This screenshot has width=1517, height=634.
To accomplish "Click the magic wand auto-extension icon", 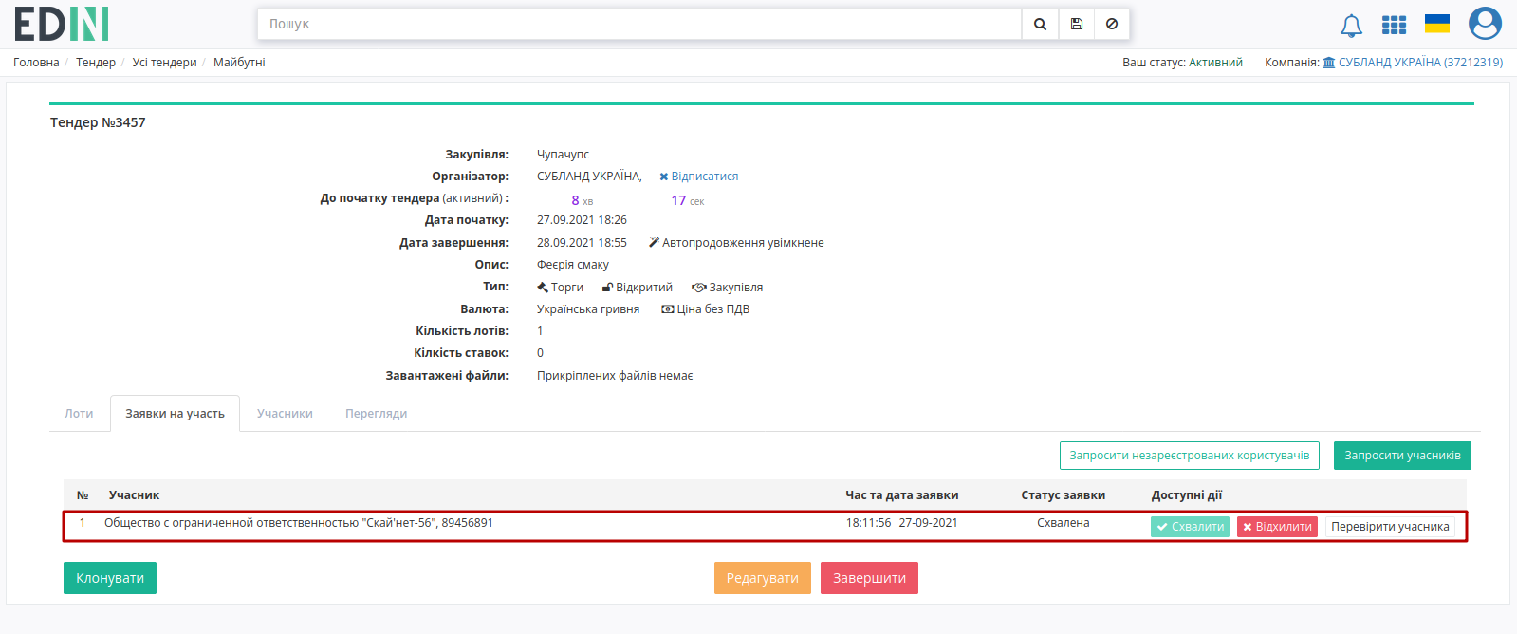I will 654,243.
